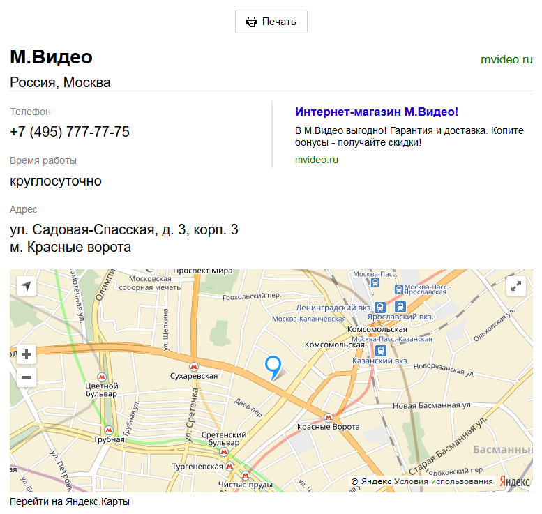Click the phone number +7 (495) 777-77-75

(x=70, y=132)
